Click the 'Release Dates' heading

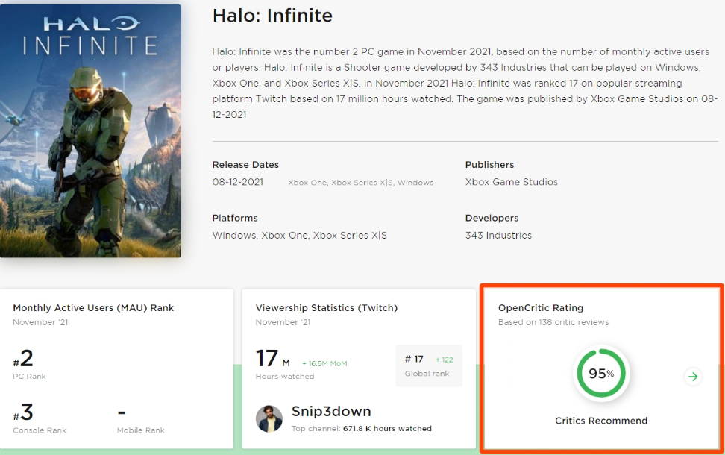click(245, 165)
